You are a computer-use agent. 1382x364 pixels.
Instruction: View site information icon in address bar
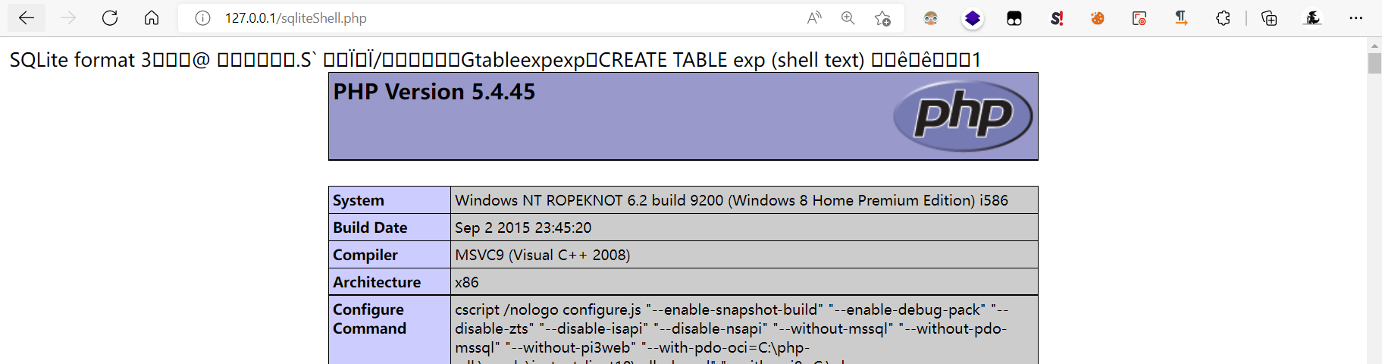tap(202, 18)
